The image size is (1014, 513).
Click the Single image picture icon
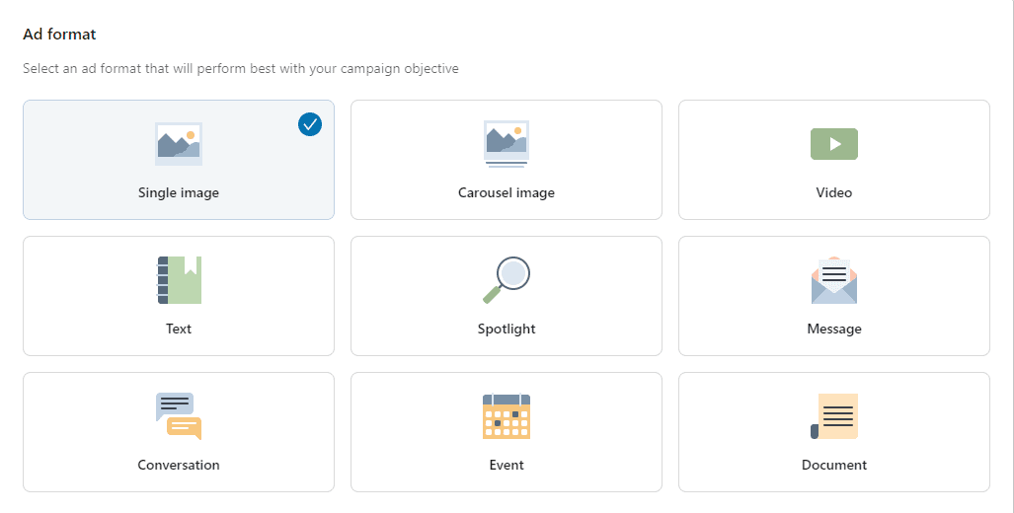coord(179,144)
